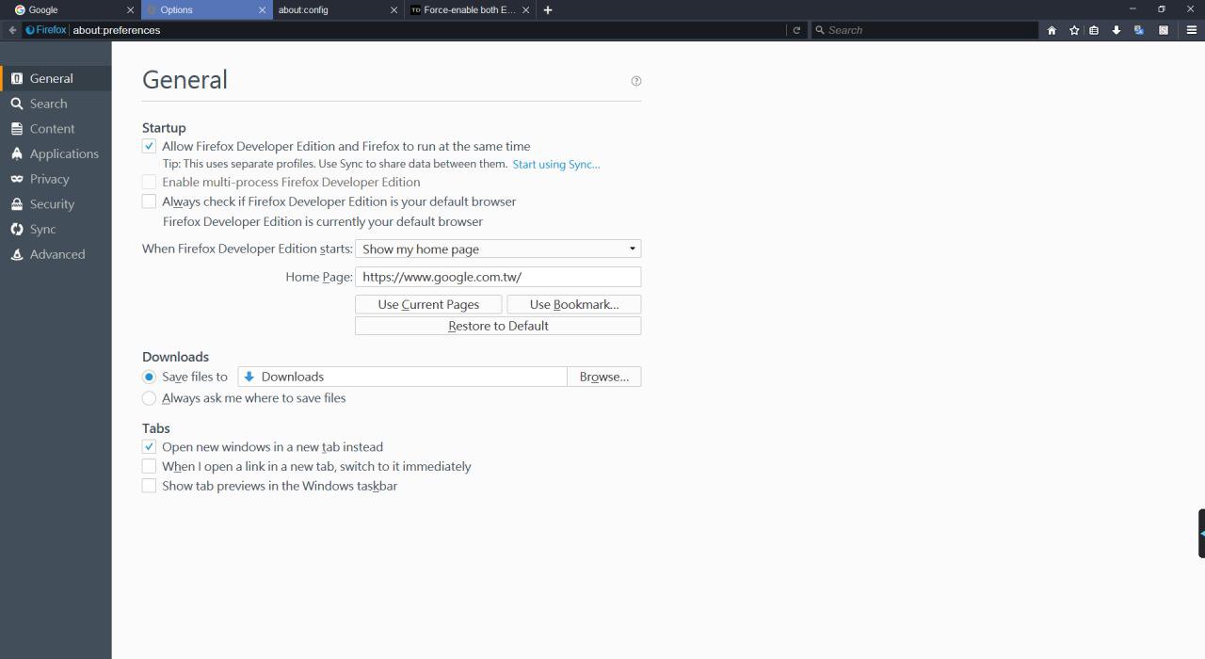Expand the Show my home page dropdown
Viewport: 1205px width, 659px height.
click(x=498, y=249)
